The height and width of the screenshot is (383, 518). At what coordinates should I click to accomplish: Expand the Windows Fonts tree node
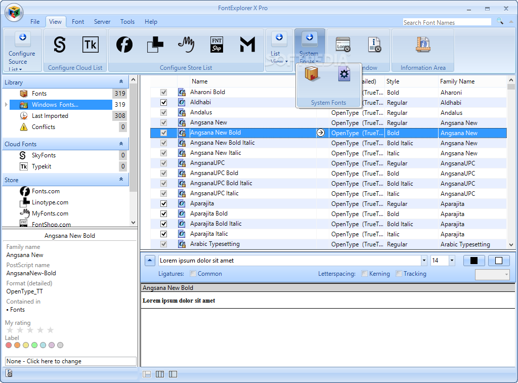(6, 105)
